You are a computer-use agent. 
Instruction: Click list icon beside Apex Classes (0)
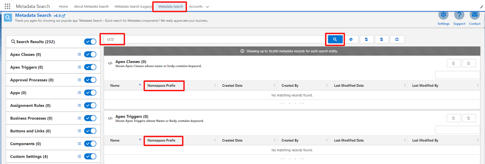[79, 55]
